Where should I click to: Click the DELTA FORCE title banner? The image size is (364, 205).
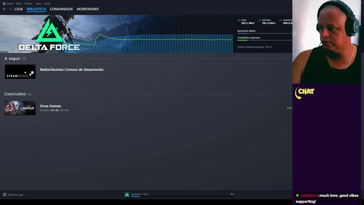click(49, 47)
